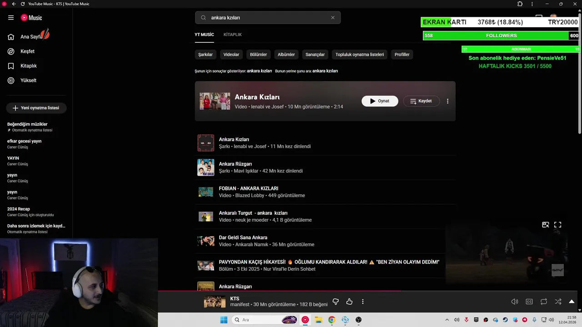Open OBS Studio from the taskbar

coord(359,320)
